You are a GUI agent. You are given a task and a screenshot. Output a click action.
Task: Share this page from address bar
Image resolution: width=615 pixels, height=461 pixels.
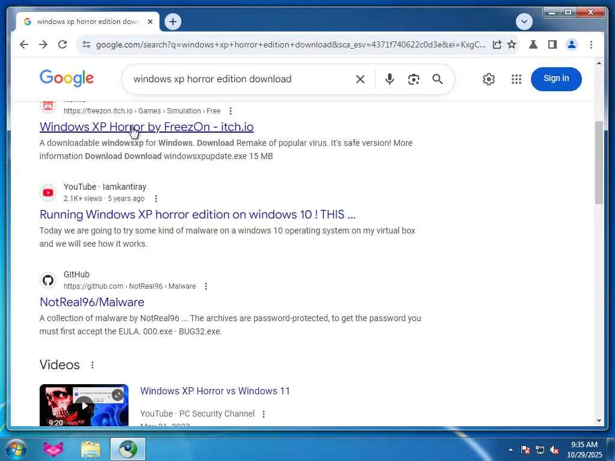tap(497, 44)
